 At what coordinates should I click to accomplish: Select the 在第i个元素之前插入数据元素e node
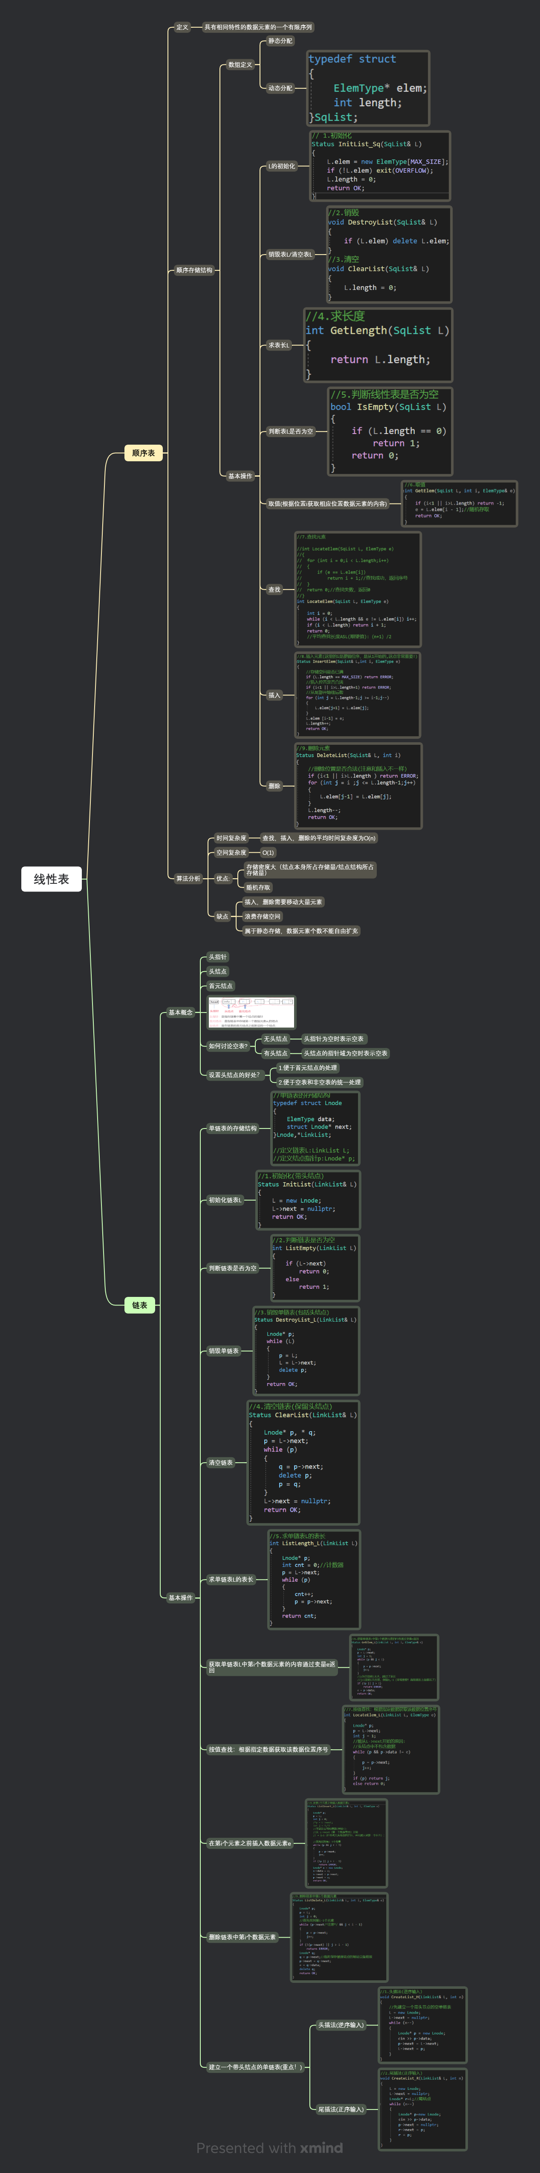[251, 1843]
